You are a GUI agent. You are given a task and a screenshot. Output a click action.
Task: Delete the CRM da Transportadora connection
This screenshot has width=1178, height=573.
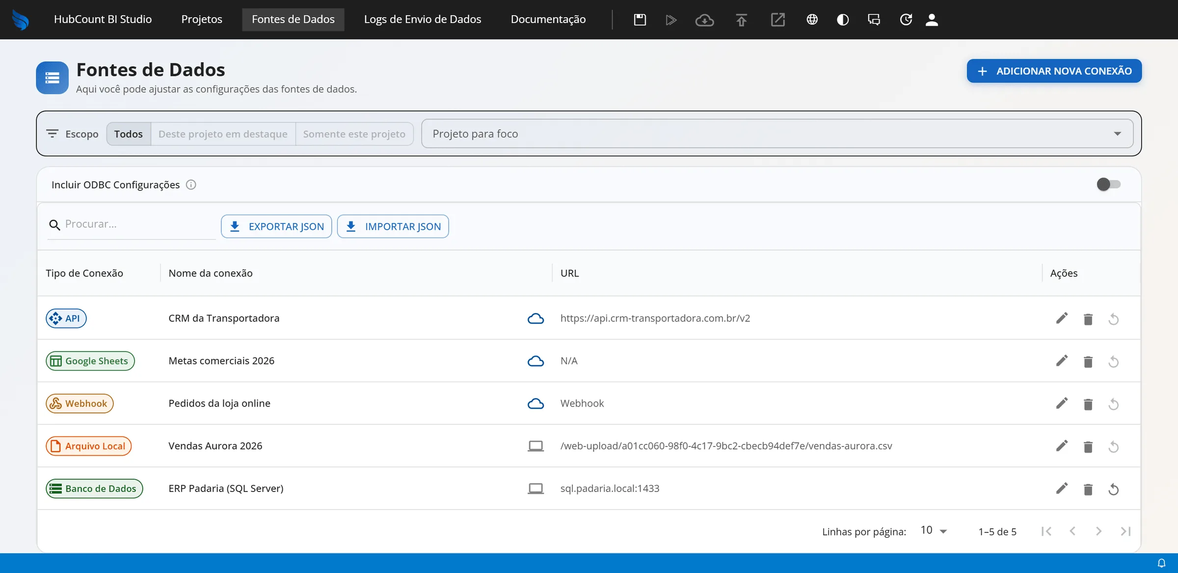click(1088, 319)
